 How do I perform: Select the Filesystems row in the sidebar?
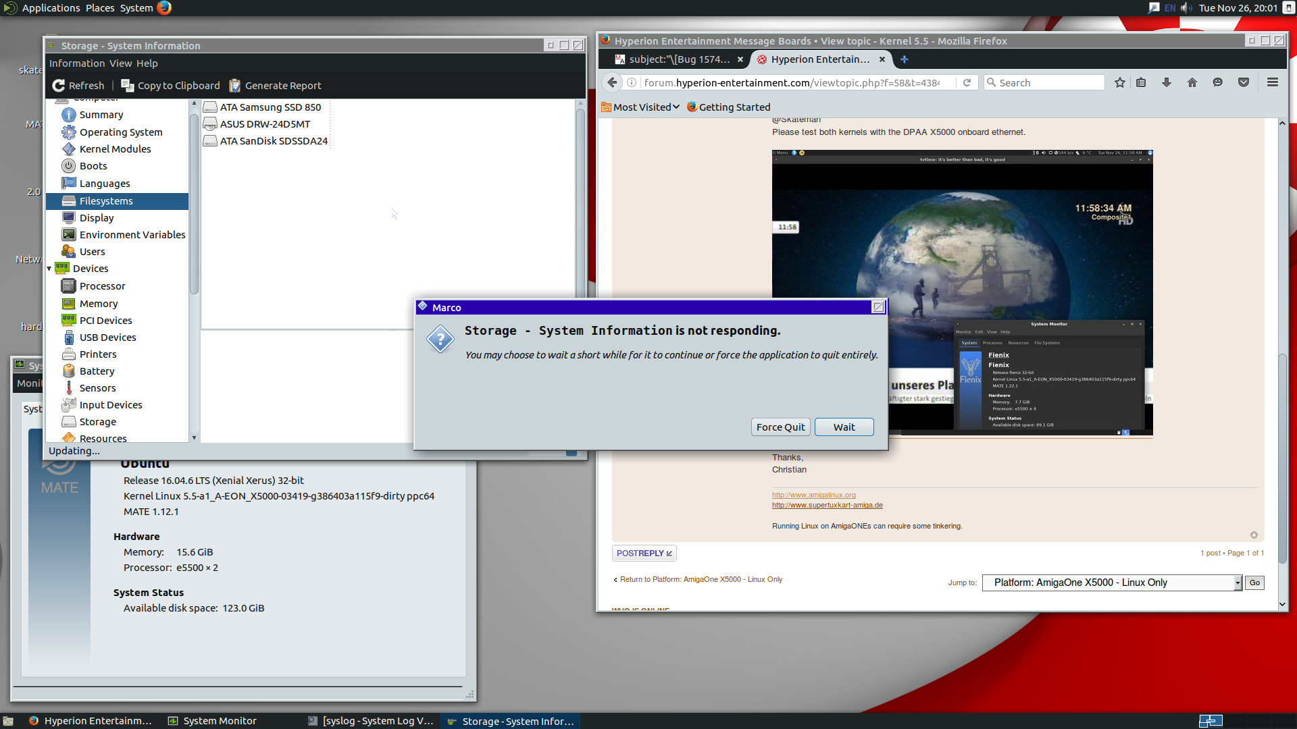tap(117, 201)
